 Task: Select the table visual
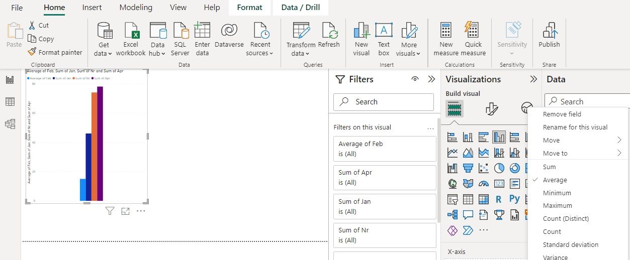468,199
